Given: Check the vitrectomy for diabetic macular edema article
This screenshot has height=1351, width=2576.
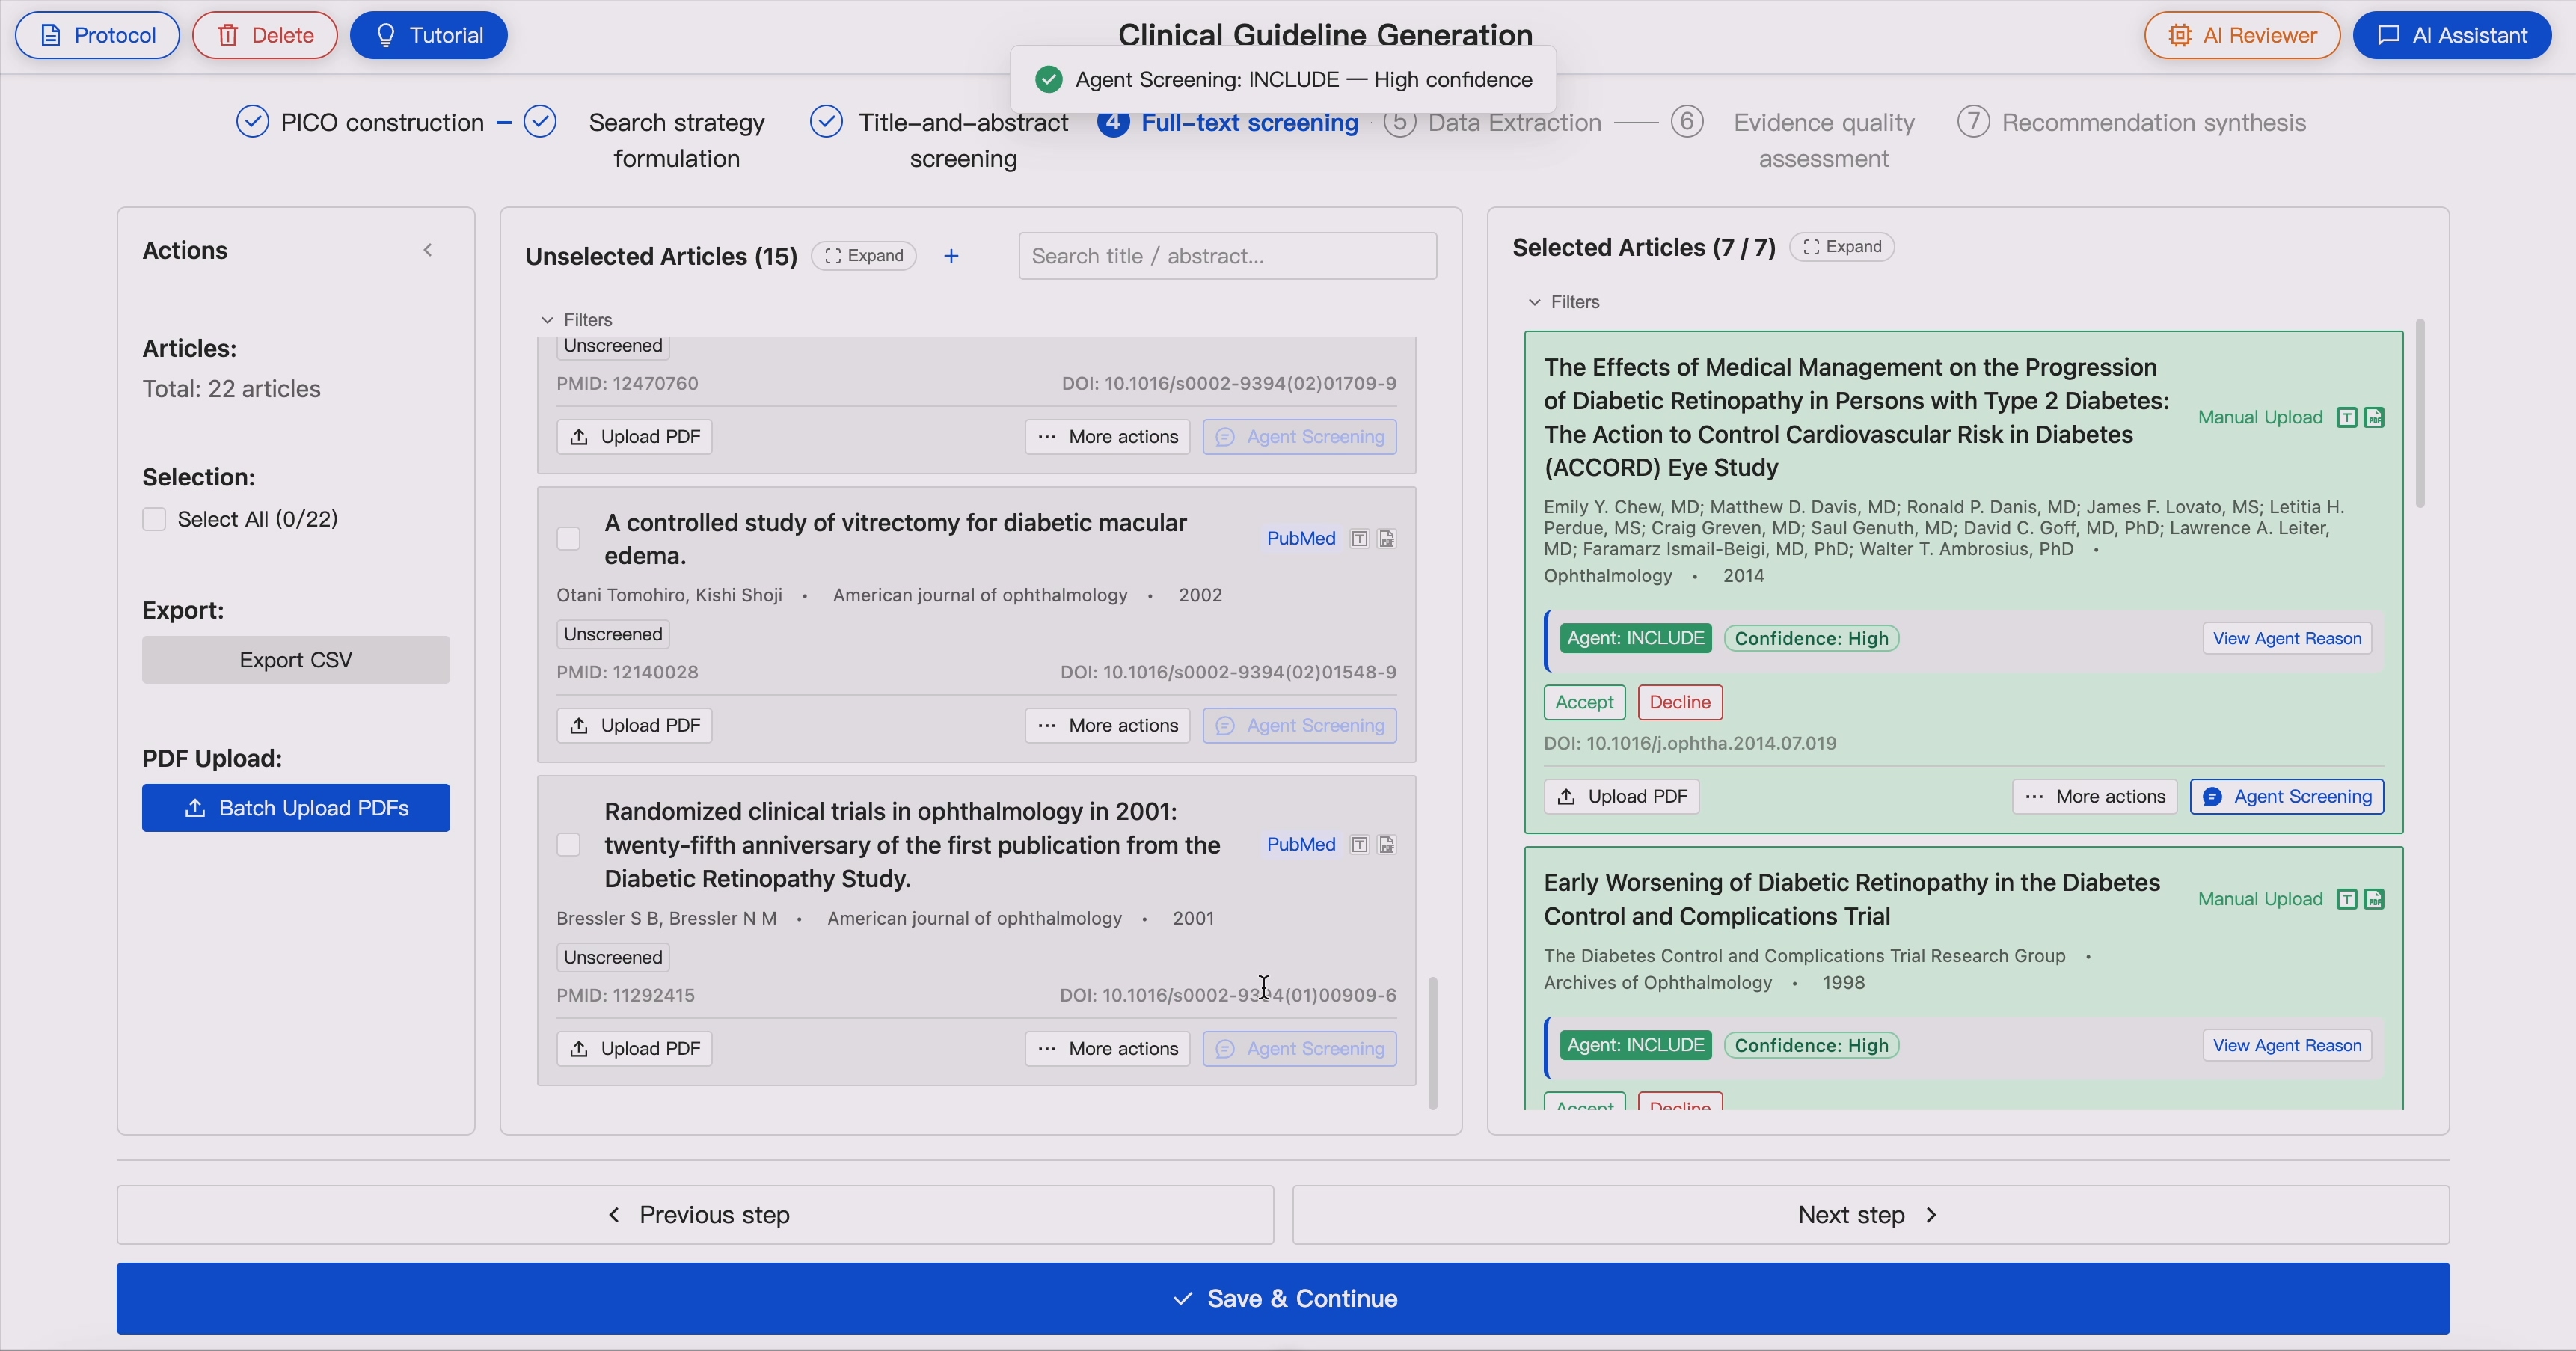Looking at the screenshot, I should point(568,539).
